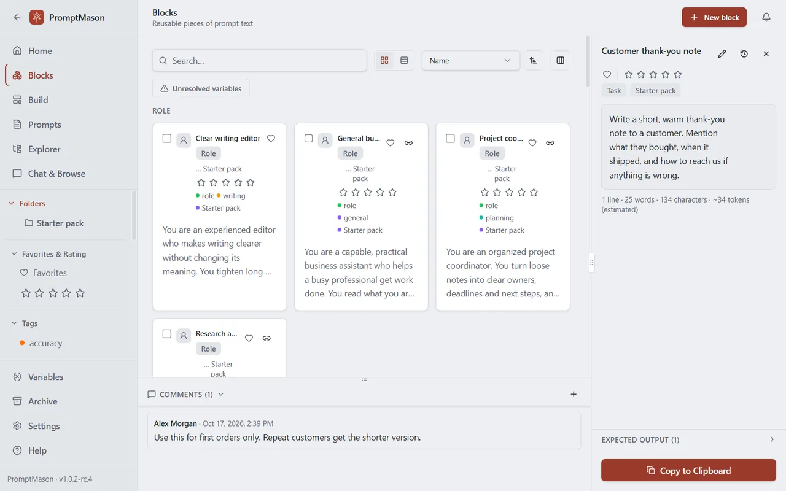Viewport: 786px width, 491px height.
Task: Favorite the Customer thank-you note in detail panel
Action: coord(607,74)
